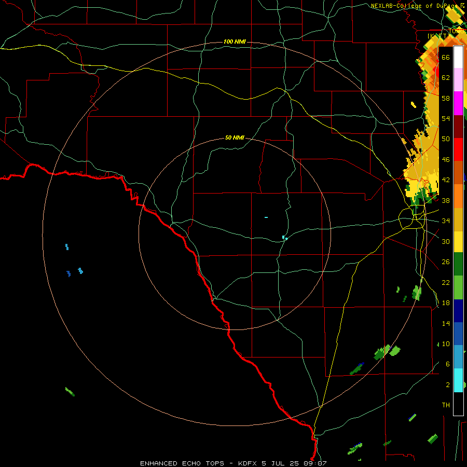The image size is (467, 467).
Task: Click the "66" legend value
Action: tap(446, 57)
